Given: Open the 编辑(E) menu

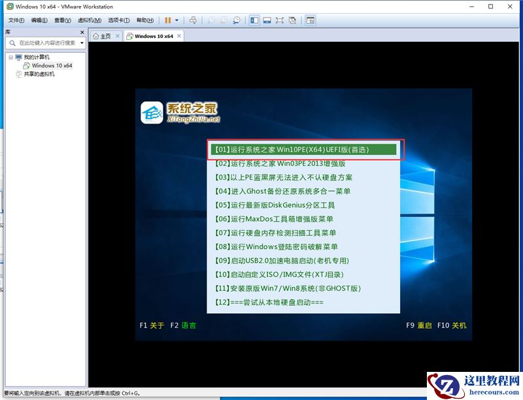Looking at the screenshot, I should point(39,20).
